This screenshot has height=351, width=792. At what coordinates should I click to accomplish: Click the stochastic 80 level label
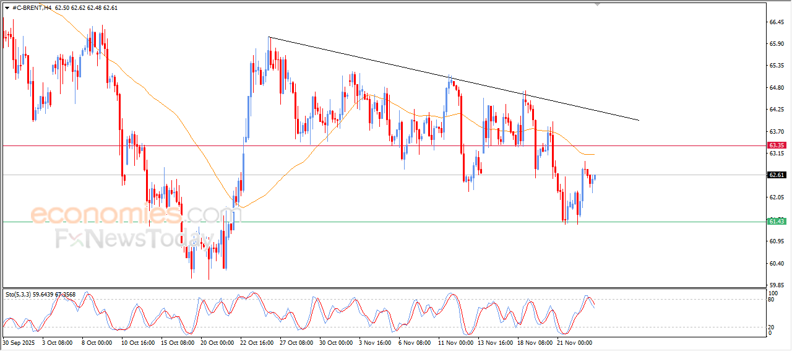point(771,300)
